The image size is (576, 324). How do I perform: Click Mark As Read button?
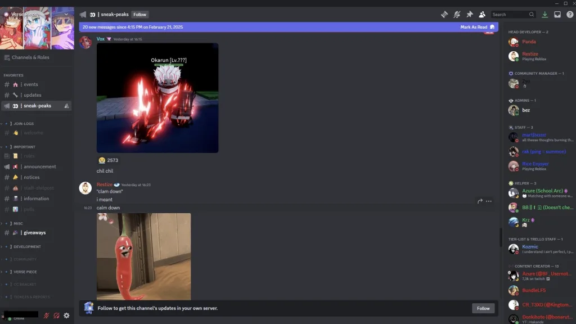(477, 27)
